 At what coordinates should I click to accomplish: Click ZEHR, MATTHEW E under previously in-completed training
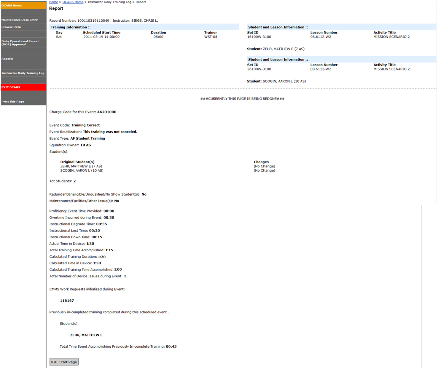86,335
